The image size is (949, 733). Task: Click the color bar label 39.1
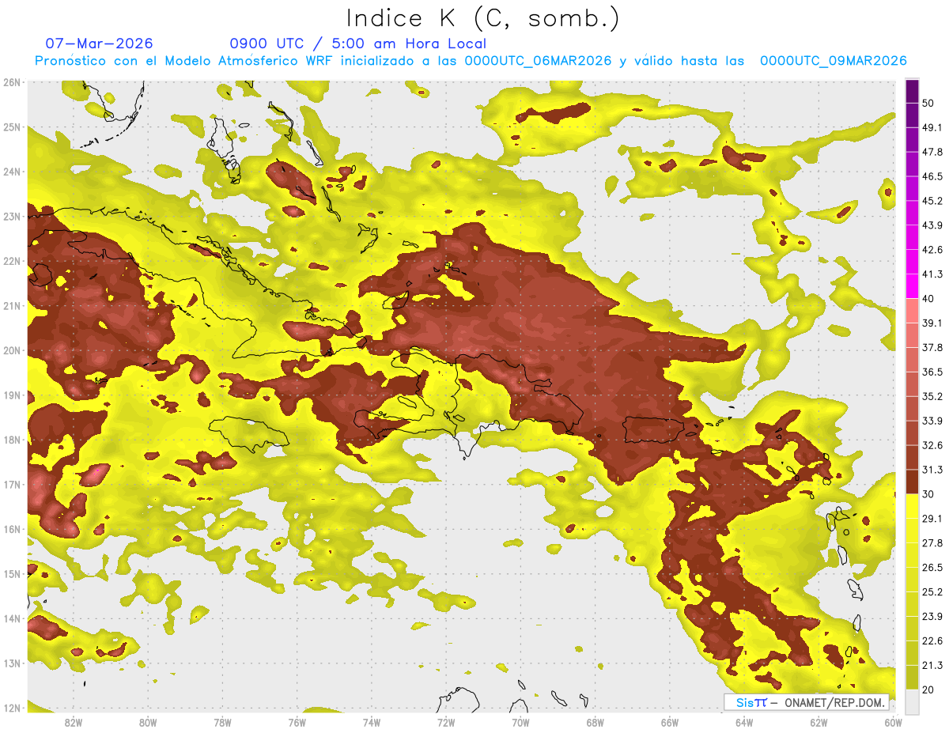[x=932, y=323]
